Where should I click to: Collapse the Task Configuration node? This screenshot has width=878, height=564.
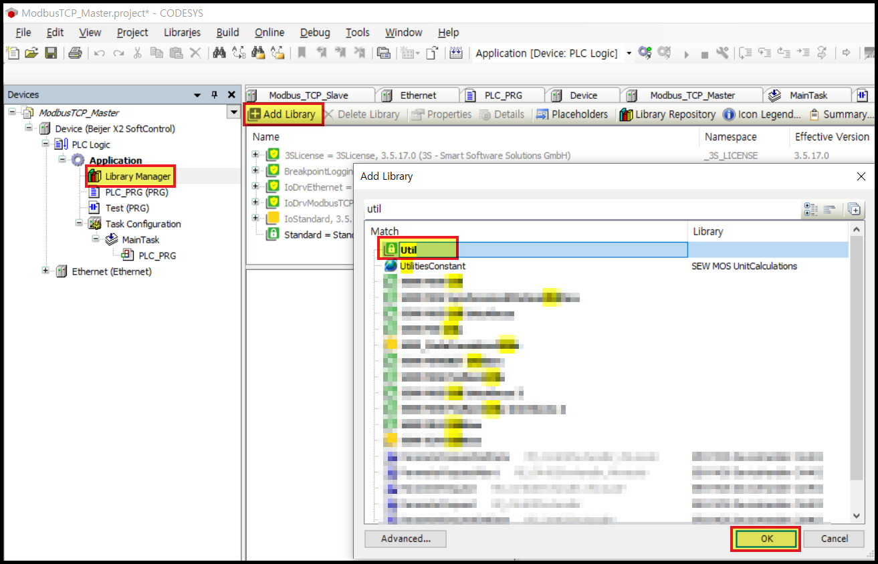pyautogui.click(x=78, y=223)
